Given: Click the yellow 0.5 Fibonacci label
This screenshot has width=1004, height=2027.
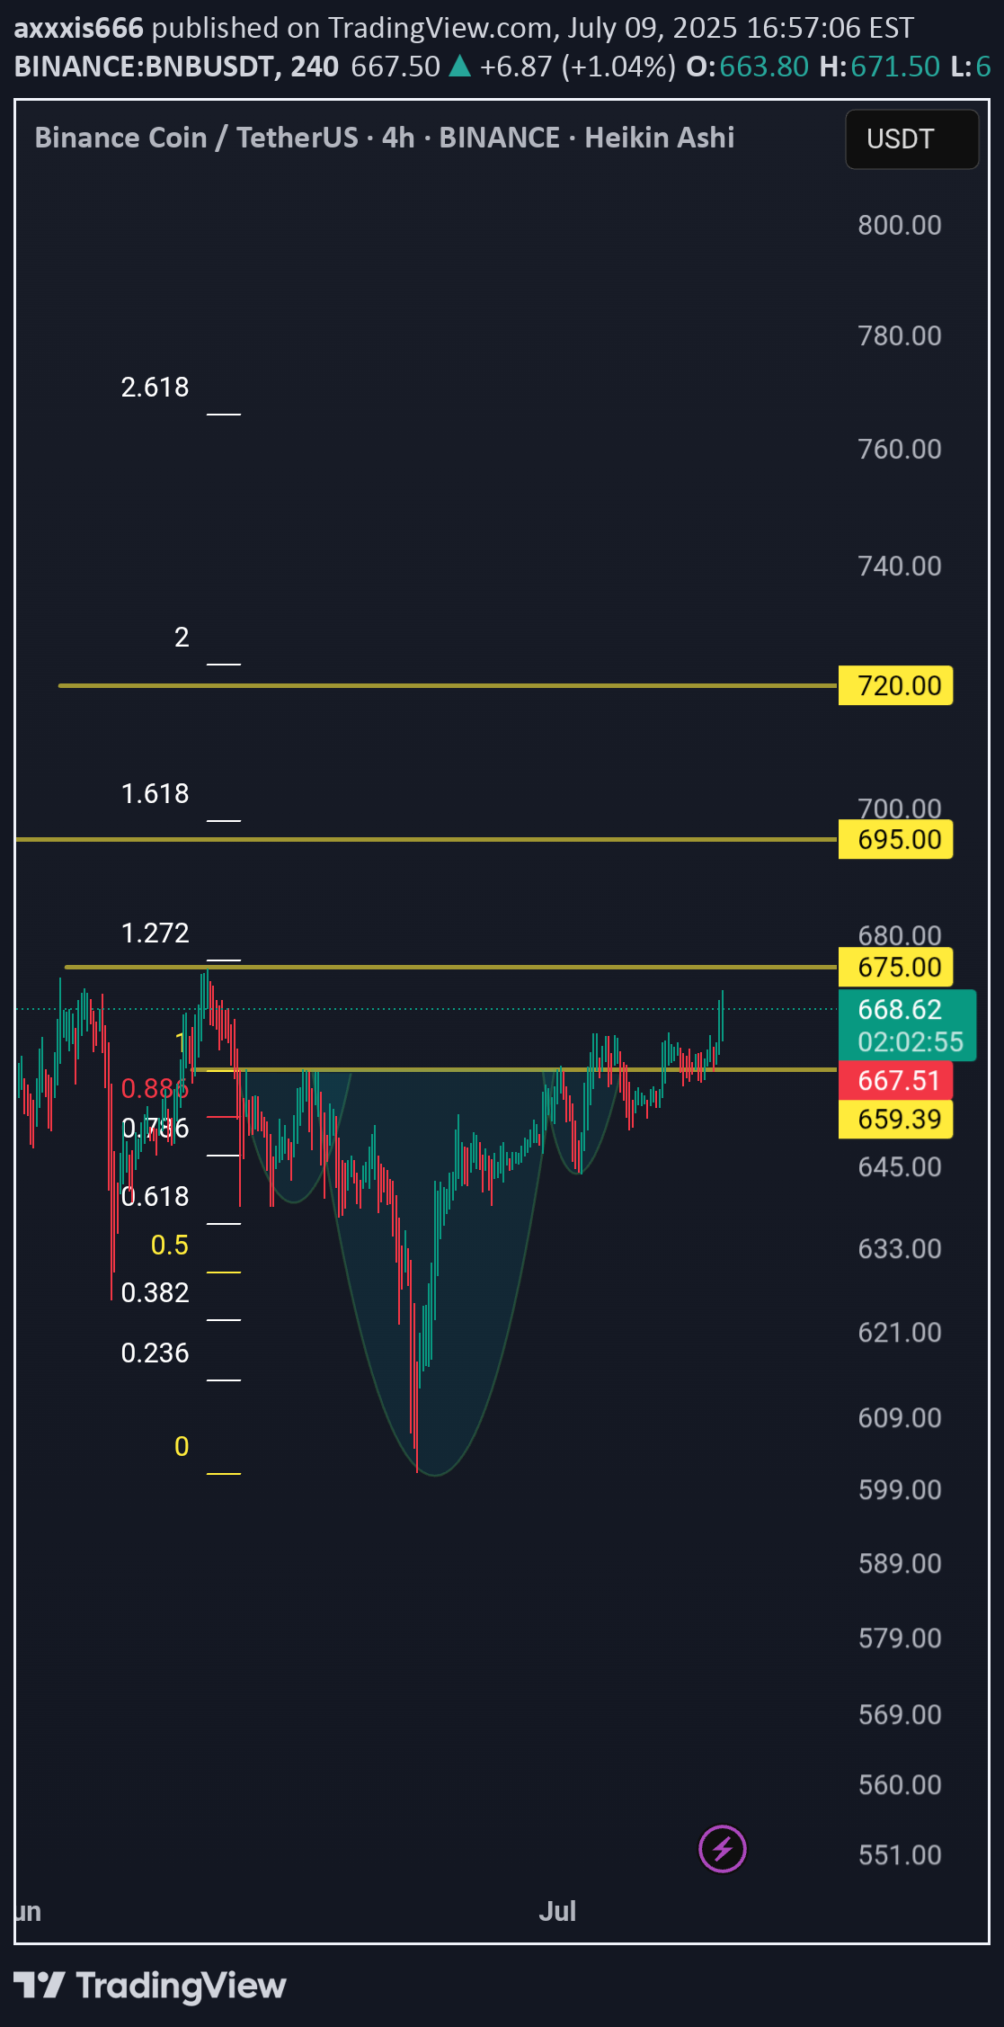Looking at the screenshot, I should point(170,1245).
